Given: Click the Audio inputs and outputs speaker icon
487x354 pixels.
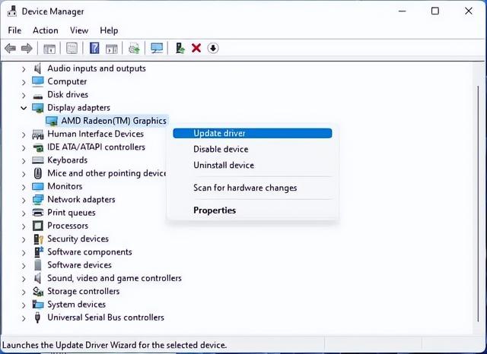Looking at the screenshot, I should (37, 68).
